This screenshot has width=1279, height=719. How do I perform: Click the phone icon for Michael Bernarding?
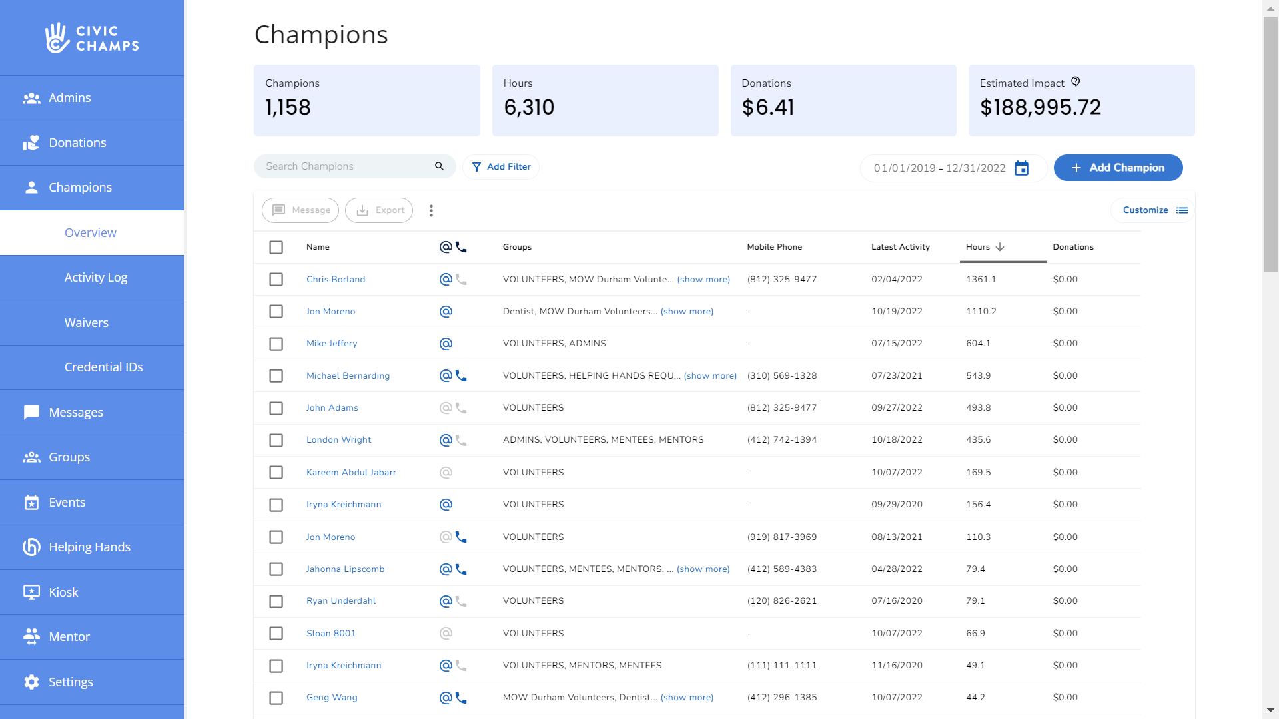coord(461,376)
